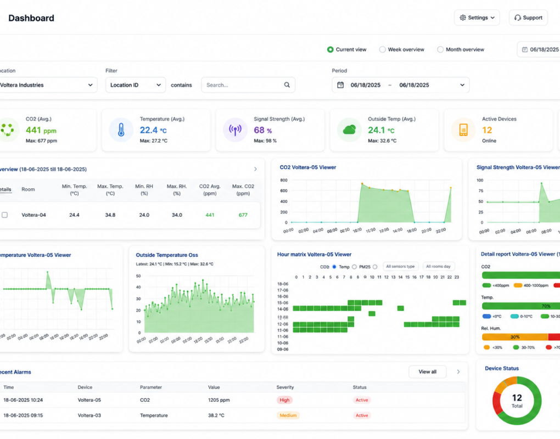Click the Device Status donut chart
560x439 pixels.
tap(517, 401)
